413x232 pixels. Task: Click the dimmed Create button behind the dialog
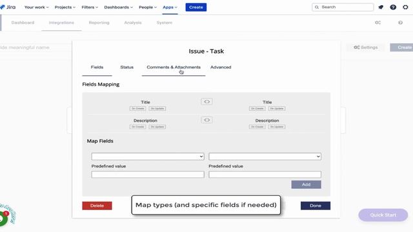pyautogui.click(x=401, y=47)
